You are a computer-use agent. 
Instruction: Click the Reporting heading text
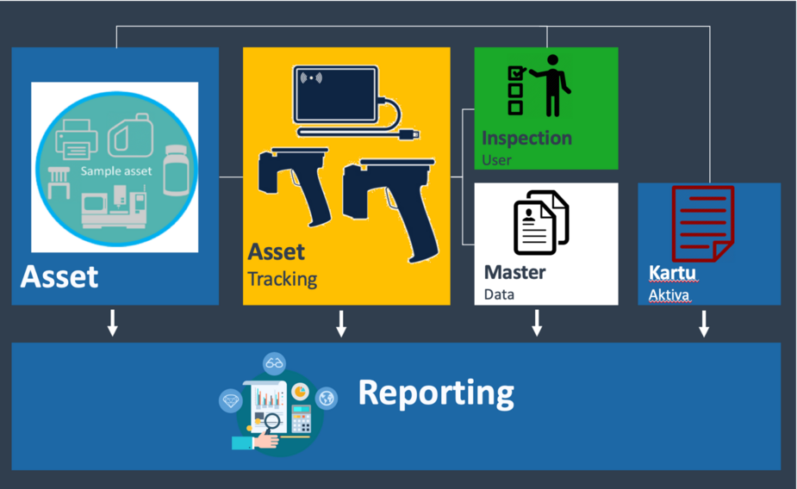tap(436, 392)
